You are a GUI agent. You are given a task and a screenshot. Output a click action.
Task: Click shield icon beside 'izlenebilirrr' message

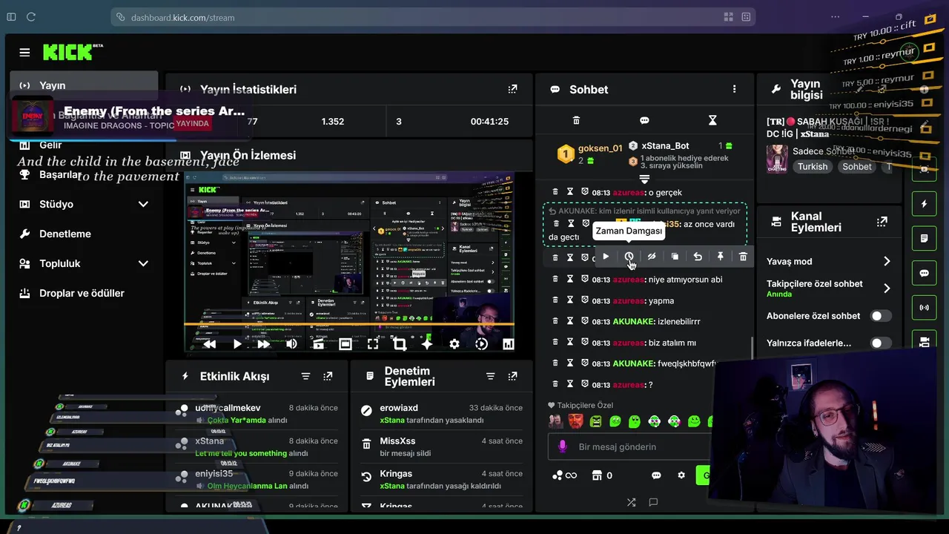584,322
